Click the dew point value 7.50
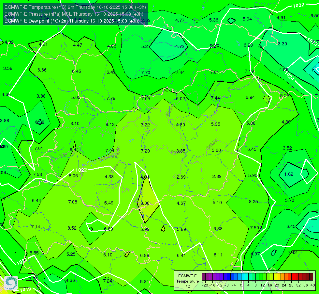319x294 pixels. tap(254, 228)
